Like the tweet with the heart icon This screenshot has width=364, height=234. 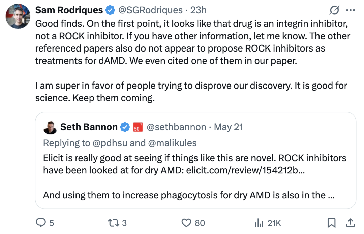coord(186,223)
